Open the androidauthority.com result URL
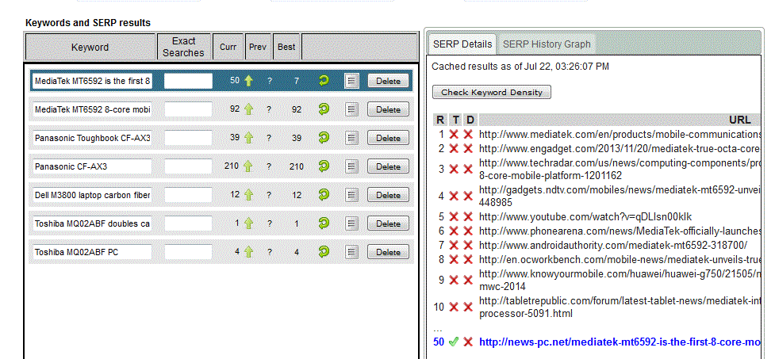 (613, 245)
